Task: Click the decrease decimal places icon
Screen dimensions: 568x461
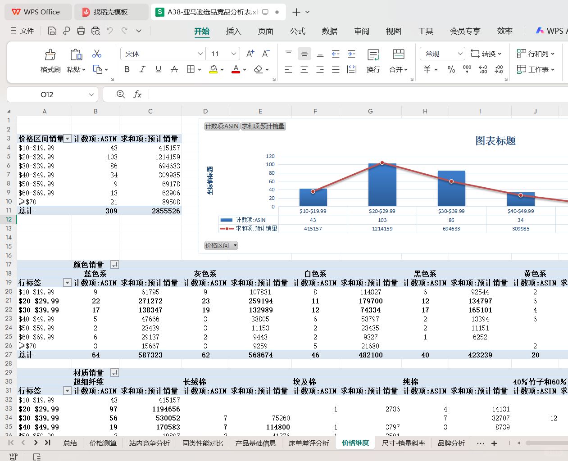Action: [499, 69]
